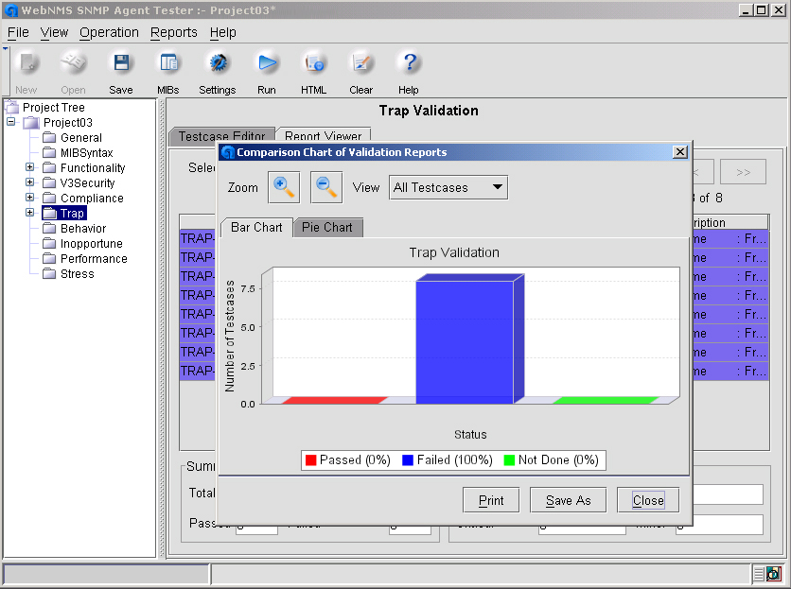Click the Clear toolbar icon
791x589 pixels.
tap(361, 63)
